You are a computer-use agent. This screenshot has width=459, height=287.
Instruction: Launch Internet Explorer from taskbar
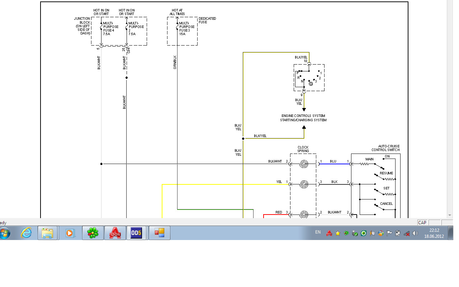pyautogui.click(x=27, y=233)
